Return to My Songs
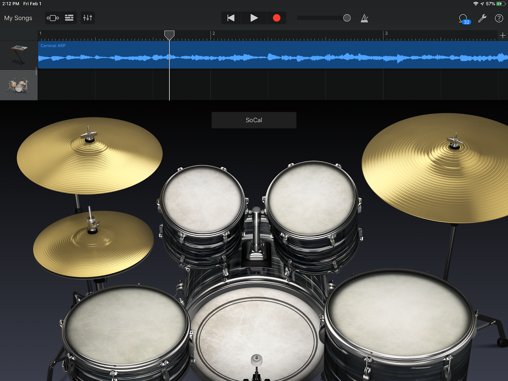Screen dimensions: 508x381 (18, 18)
